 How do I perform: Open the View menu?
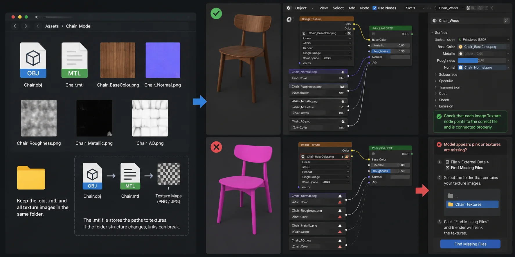point(323,8)
